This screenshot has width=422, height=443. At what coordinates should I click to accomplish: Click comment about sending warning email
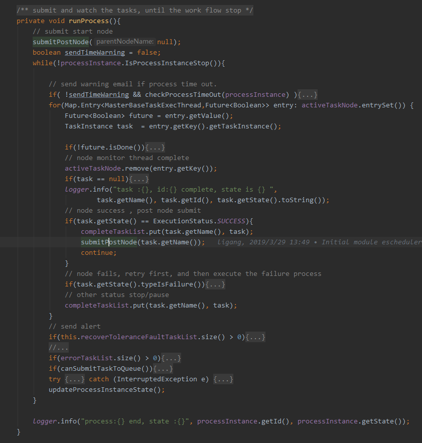pos(132,84)
